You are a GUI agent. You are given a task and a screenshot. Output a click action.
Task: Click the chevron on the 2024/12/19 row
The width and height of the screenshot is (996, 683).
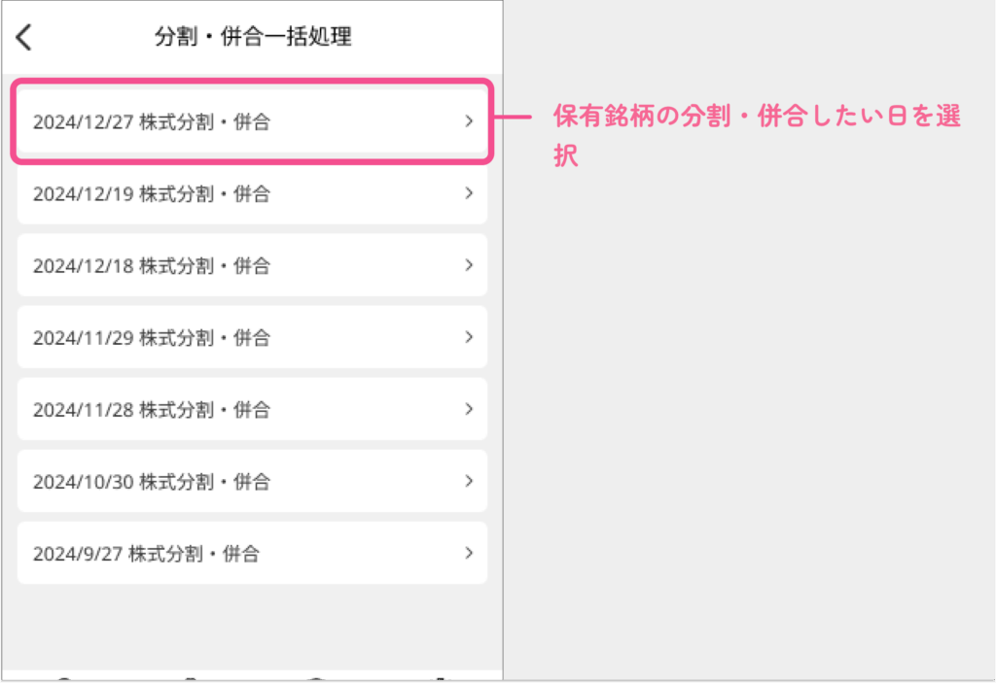[x=469, y=193]
